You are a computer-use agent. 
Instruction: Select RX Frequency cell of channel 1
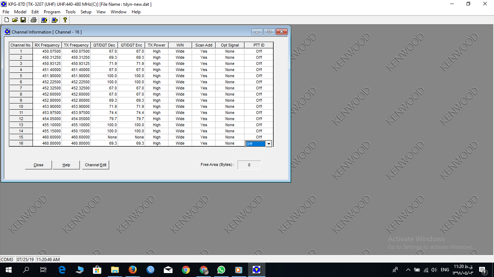pos(47,51)
